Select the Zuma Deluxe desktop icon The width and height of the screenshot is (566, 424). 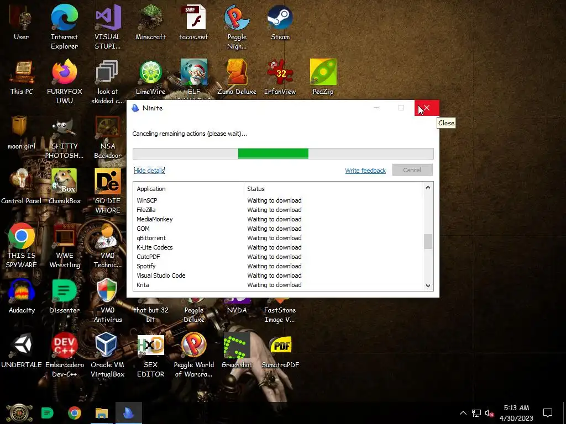coord(237,77)
